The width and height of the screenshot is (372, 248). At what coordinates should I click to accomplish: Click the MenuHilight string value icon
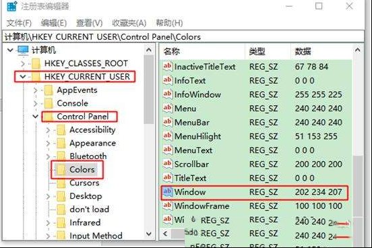(167, 136)
